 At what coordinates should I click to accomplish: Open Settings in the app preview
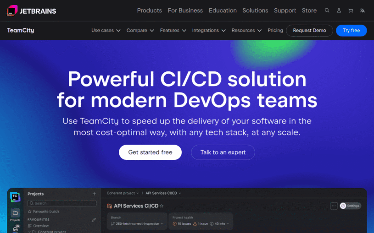[x=350, y=206]
